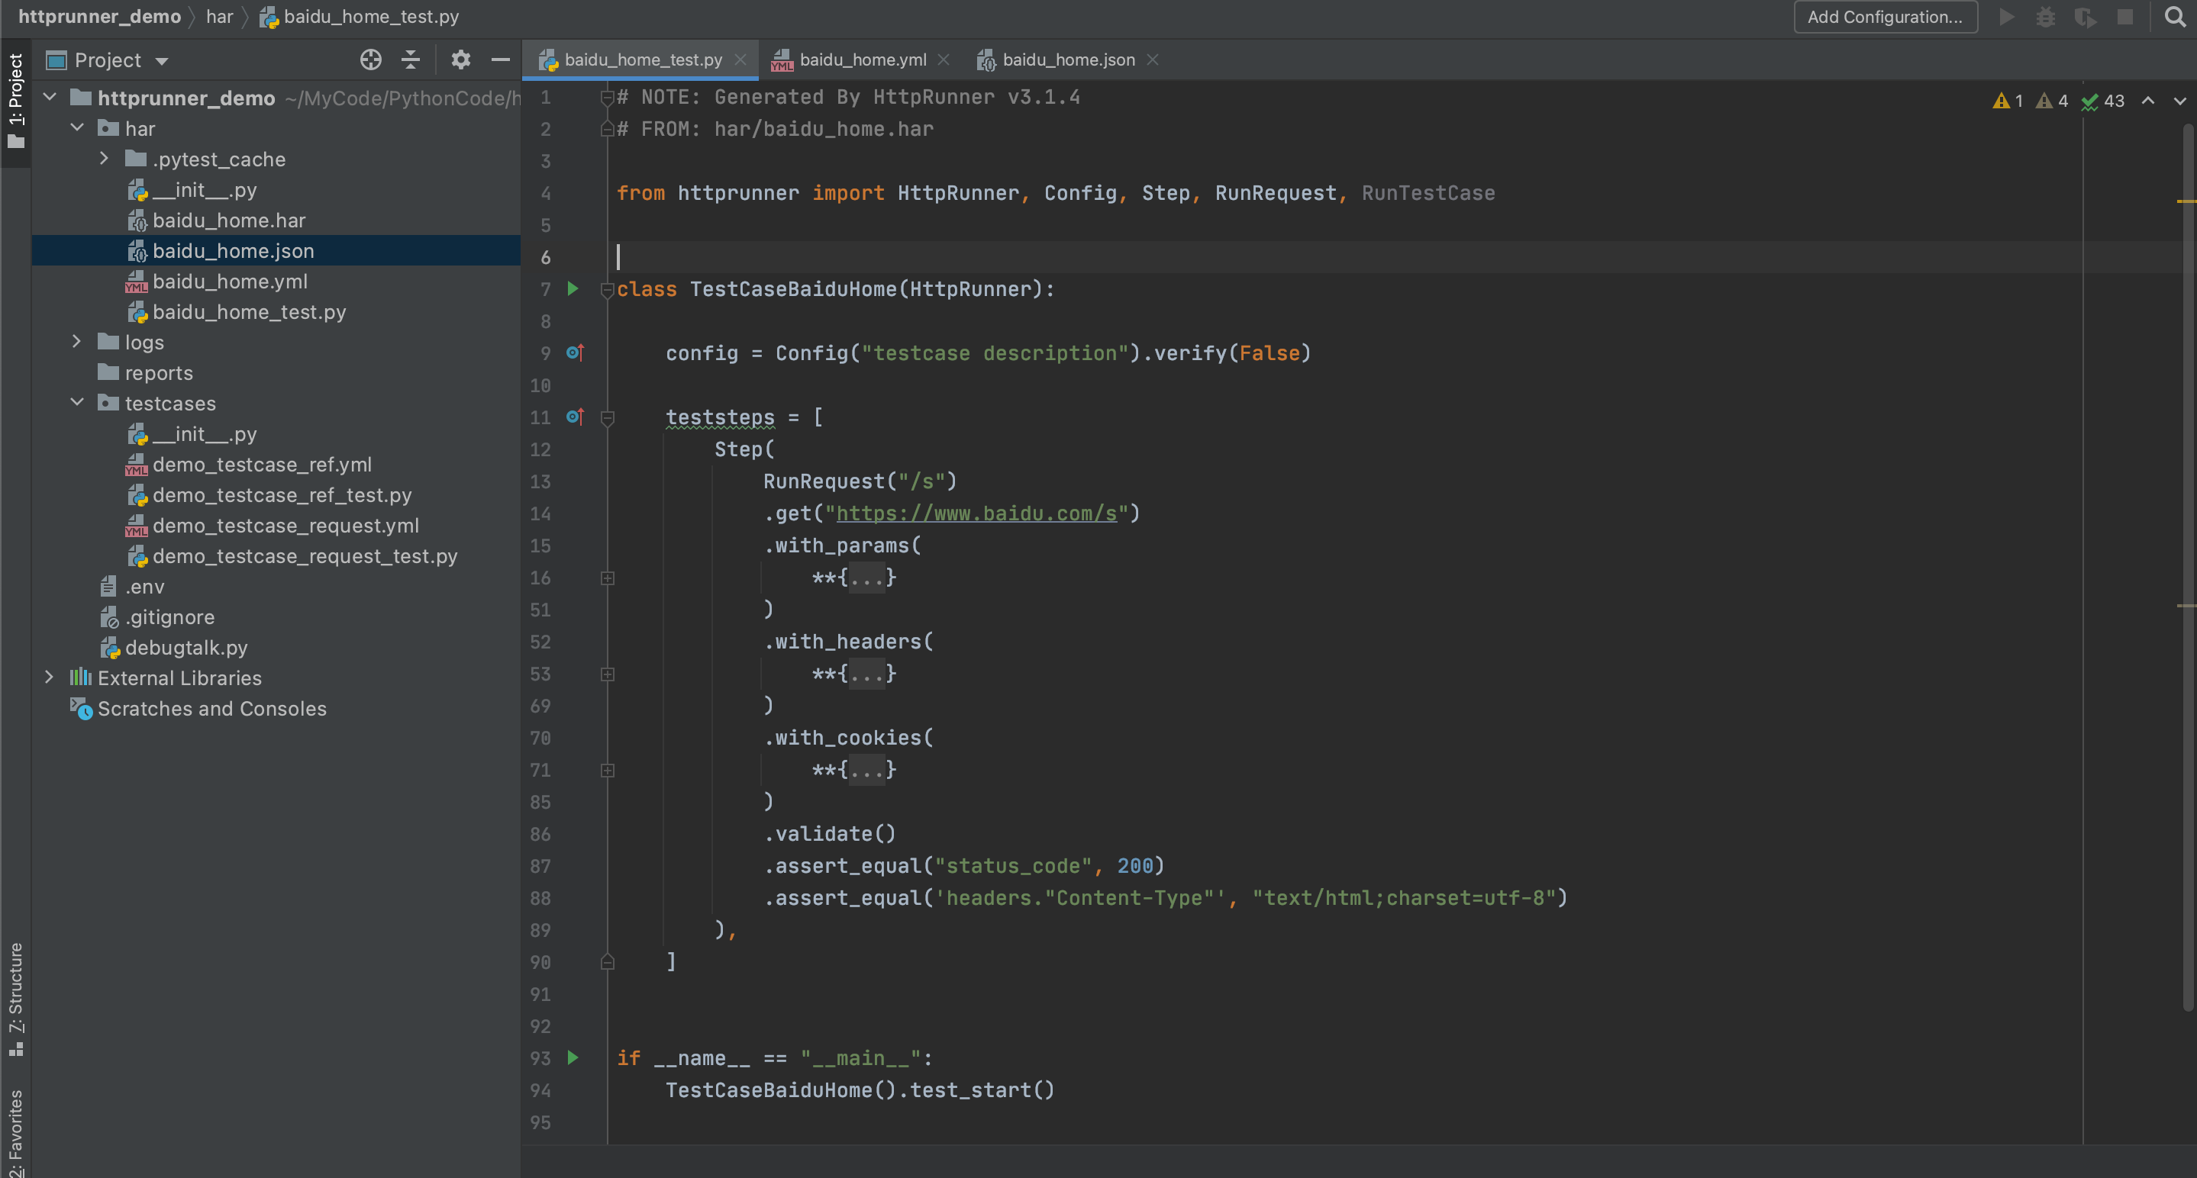Screen dimensions: 2197x1178
Task: Click the editor vertical scrollbar
Action: (2187, 567)
